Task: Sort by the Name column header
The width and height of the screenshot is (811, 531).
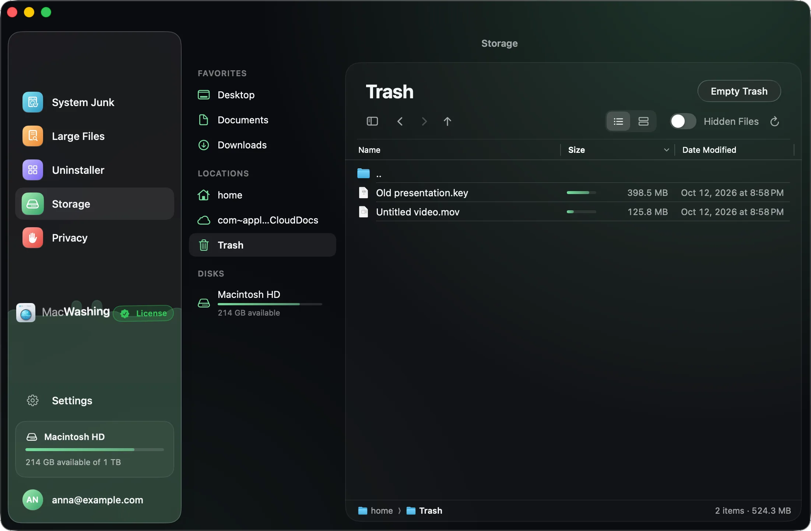Action: [x=369, y=150]
